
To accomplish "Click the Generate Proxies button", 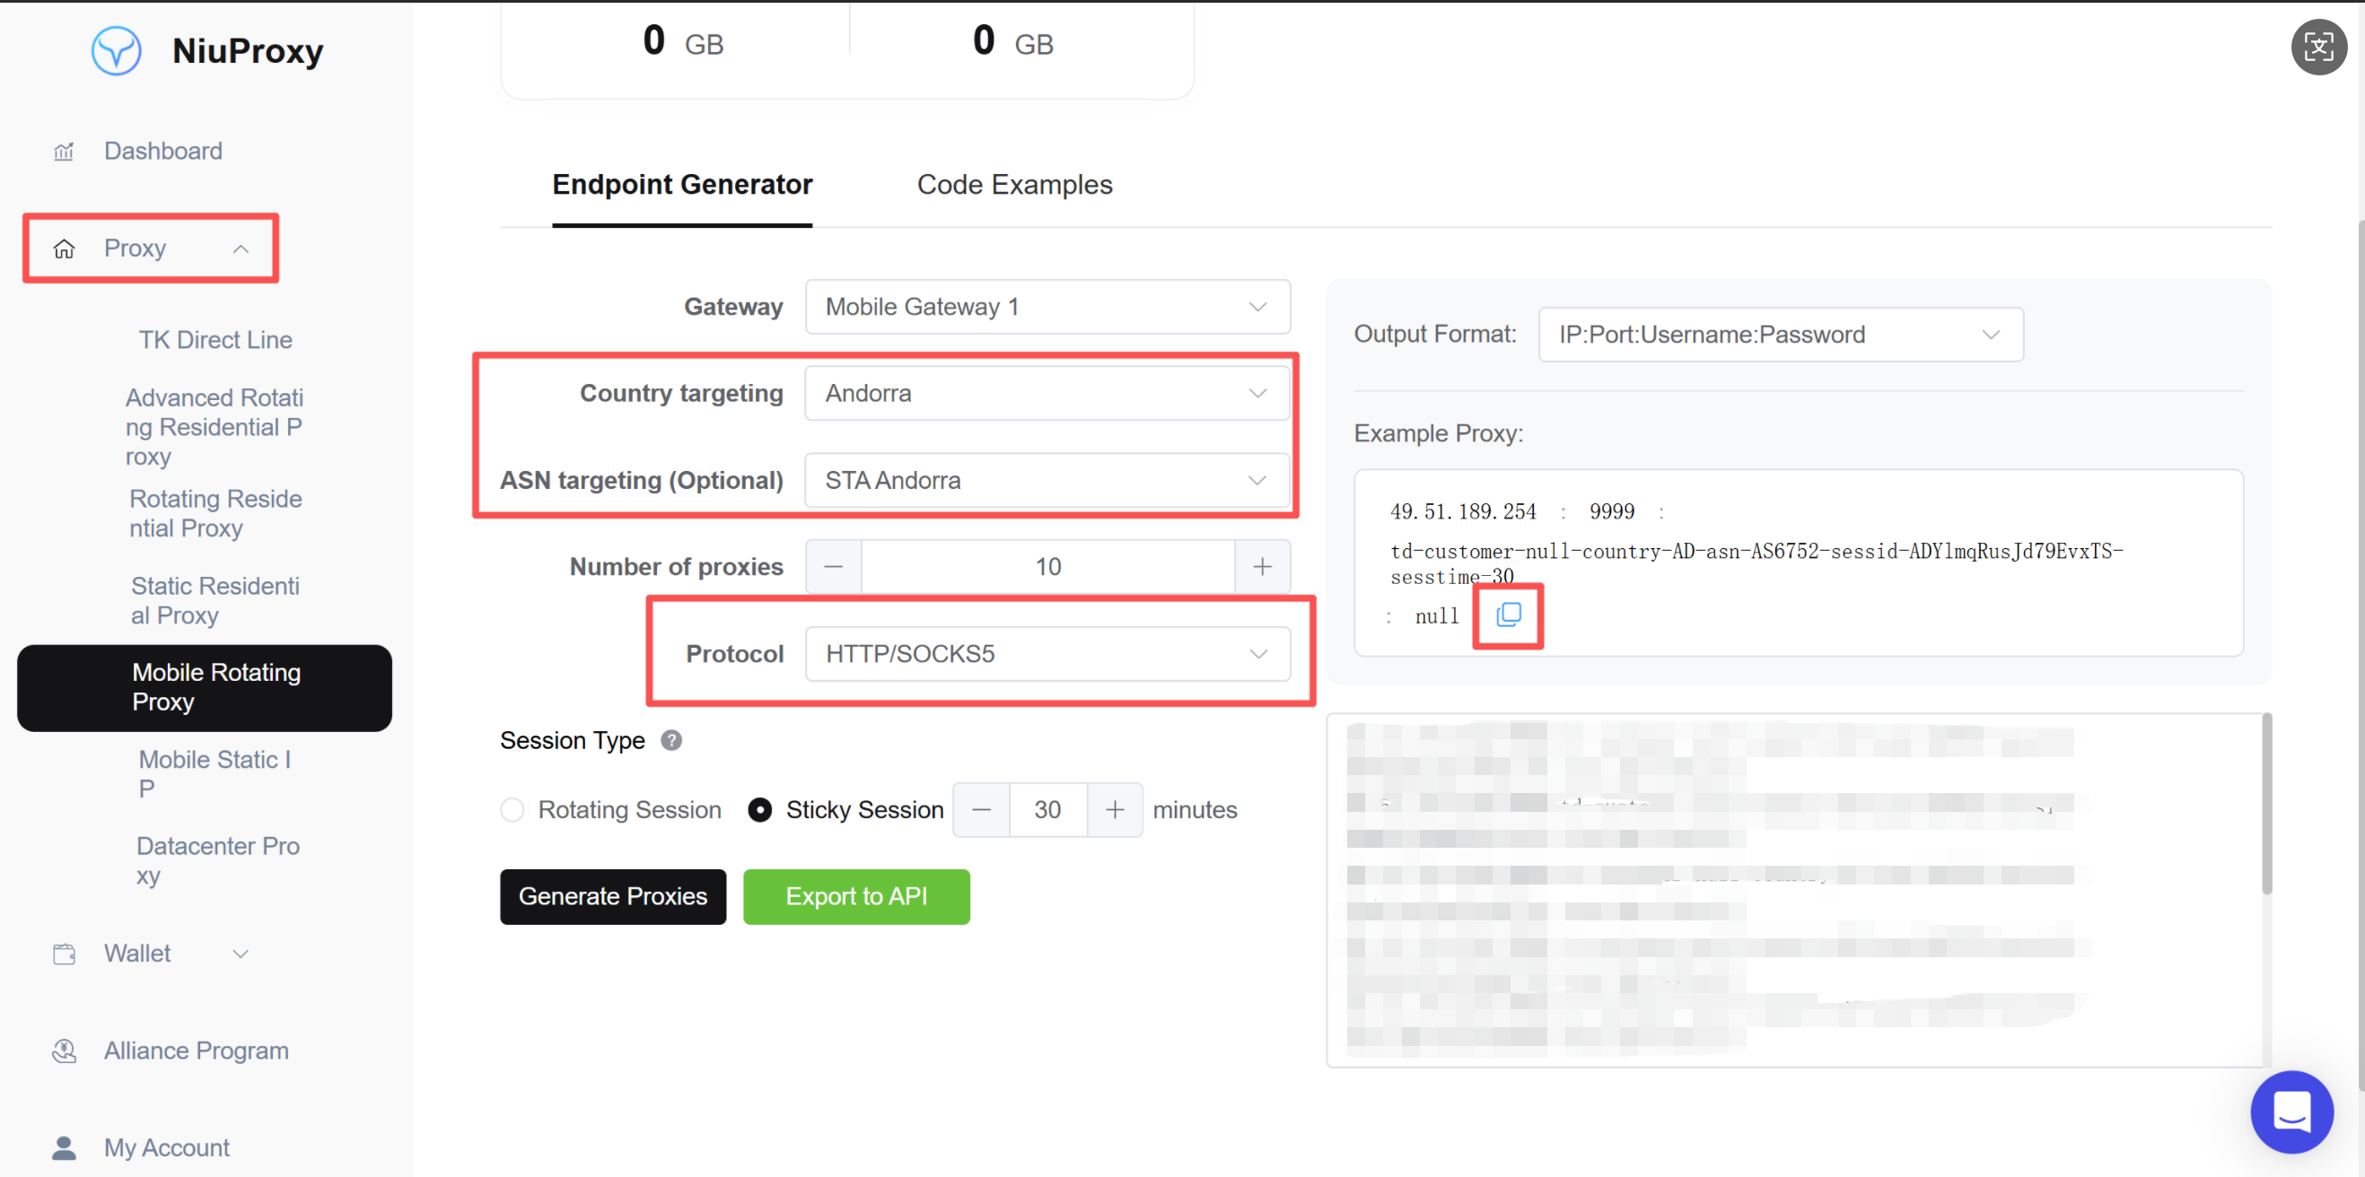I will click(612, 897).
